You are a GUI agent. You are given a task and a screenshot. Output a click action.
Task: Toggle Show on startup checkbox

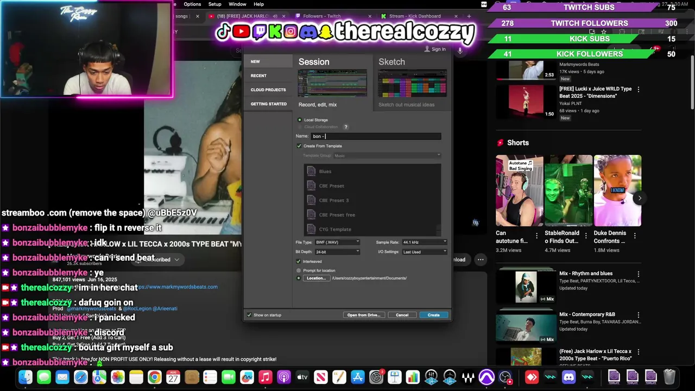pos(249,315)
